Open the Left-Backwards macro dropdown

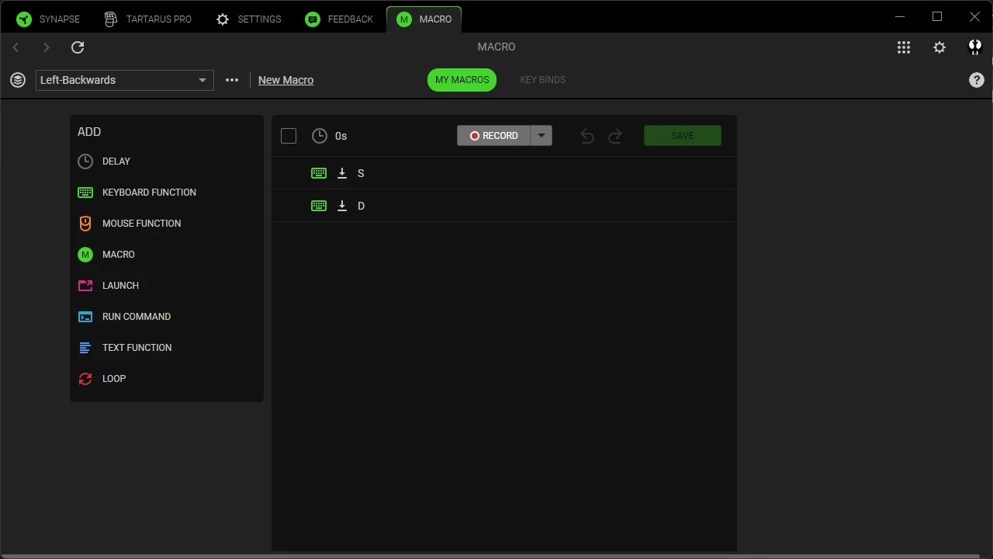pyautogui.click(x=125, y=80)
